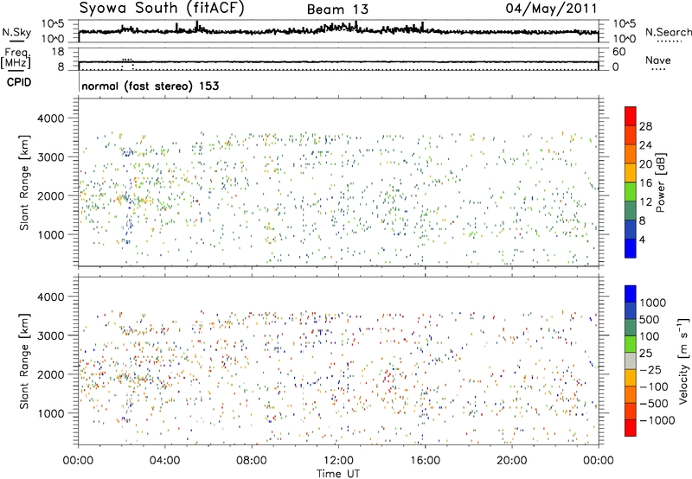Click the 4000 tick on power panel range axis
The image size is (692, 479).
tap(51, 118)
